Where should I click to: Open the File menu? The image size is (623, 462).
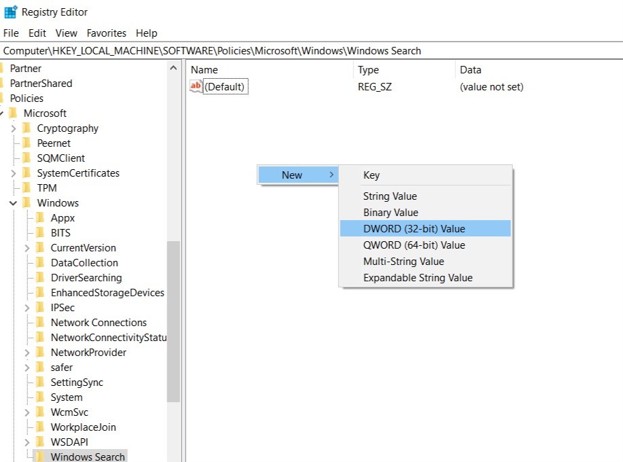[12, 33]
